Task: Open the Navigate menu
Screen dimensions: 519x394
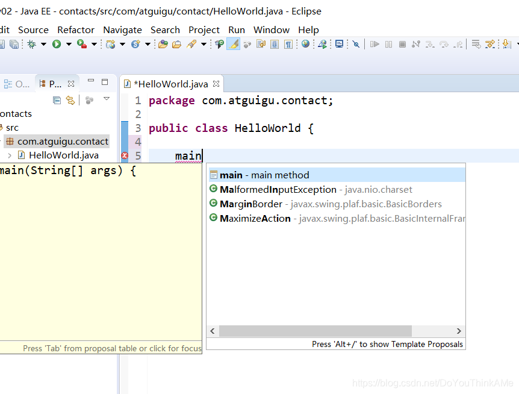Action: (x=122, y=30)
